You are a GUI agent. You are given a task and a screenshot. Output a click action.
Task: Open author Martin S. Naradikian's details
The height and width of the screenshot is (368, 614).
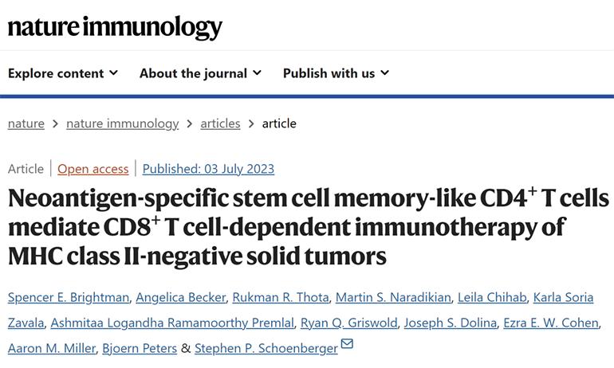pos(392,297)
